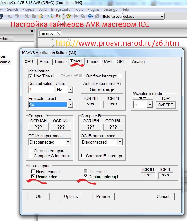
Task: Switch to the UART tab
Action: click(108, 61)
